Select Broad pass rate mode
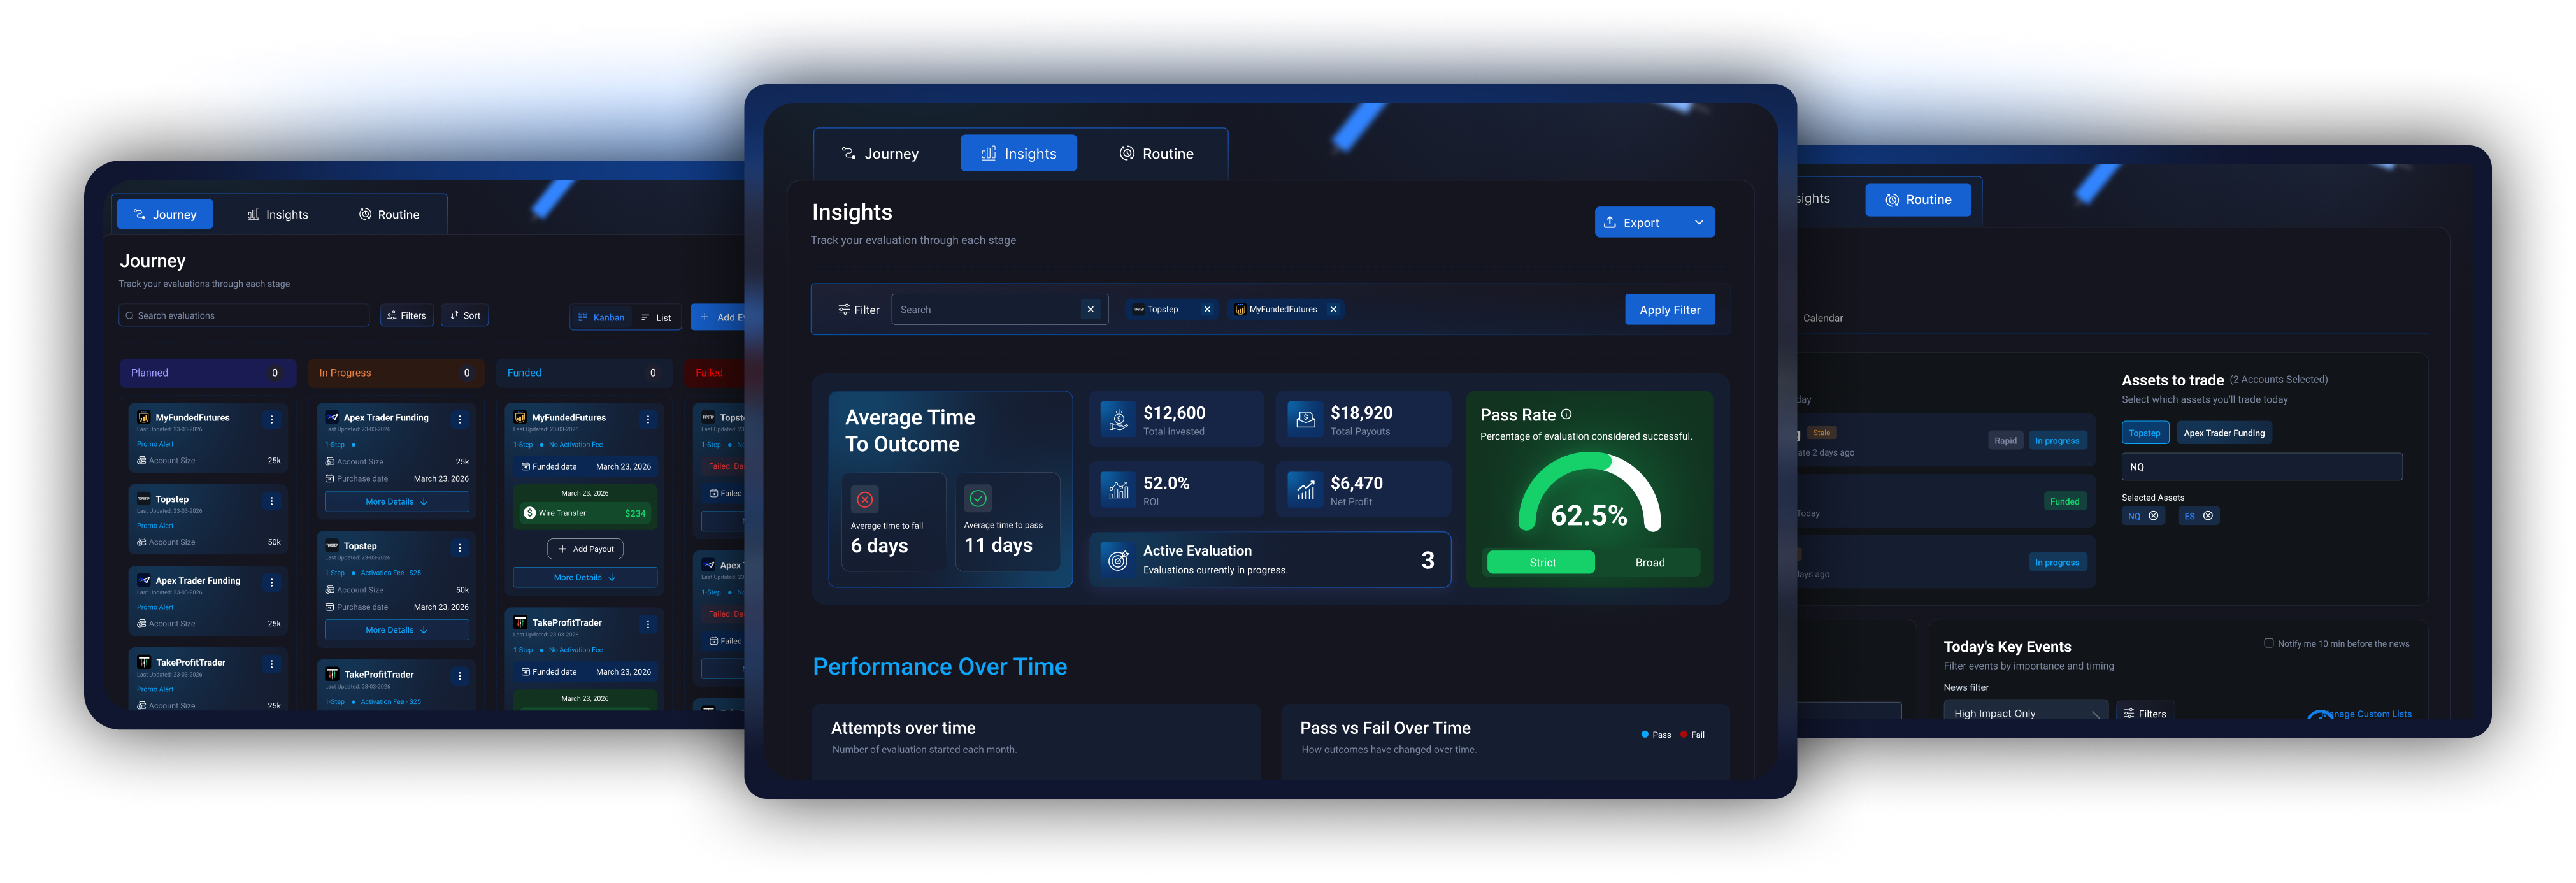Viewport: 2576px width, 883px height. [1649, 563]
